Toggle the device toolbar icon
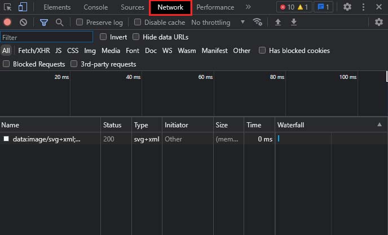Image resolution: width=388 pixels, height=235 pixels. 23,7
